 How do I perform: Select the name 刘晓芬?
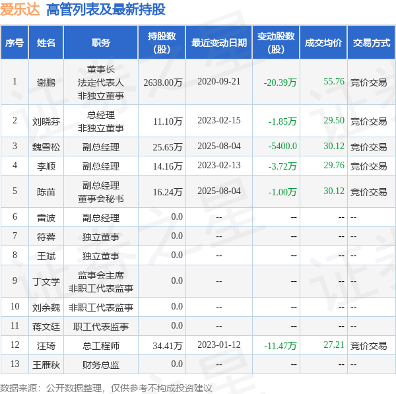(x=46, y=121)
